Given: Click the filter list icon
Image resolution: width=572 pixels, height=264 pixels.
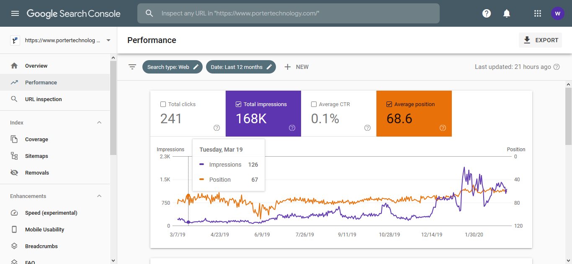Looking at the screenshot, I should tap(132, 67).
